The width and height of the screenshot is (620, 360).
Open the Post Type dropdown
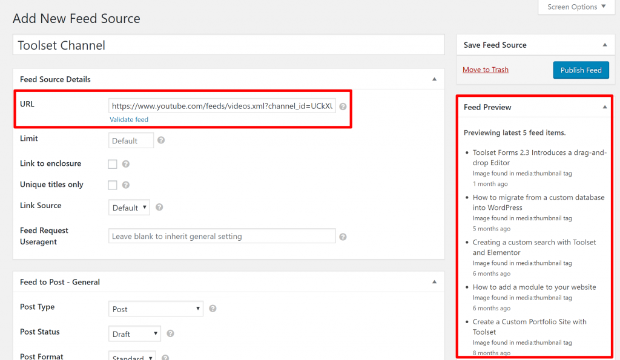click(x=156, y=309)
